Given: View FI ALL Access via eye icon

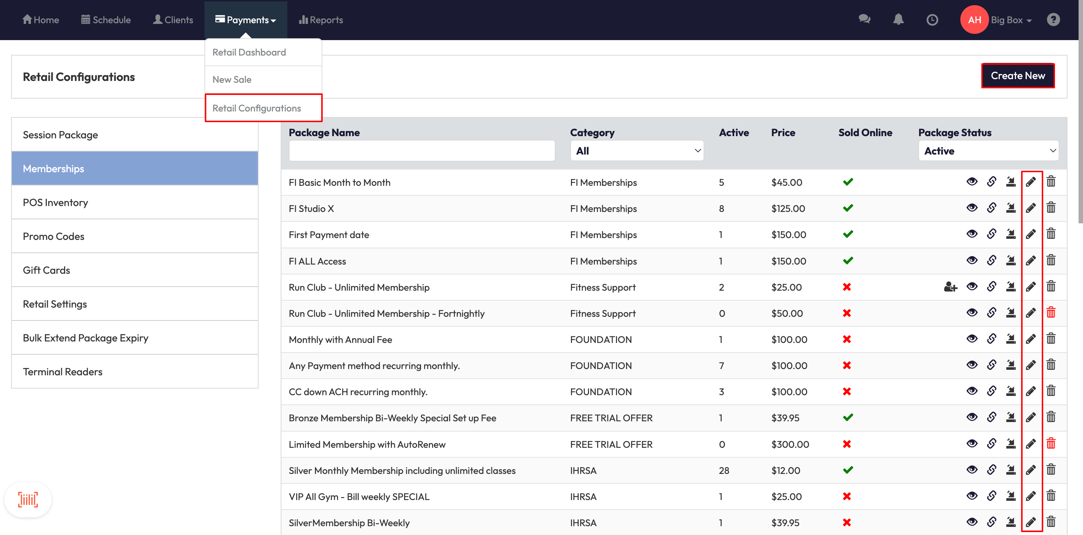Looking at the screenshot, I should [972, 261].
